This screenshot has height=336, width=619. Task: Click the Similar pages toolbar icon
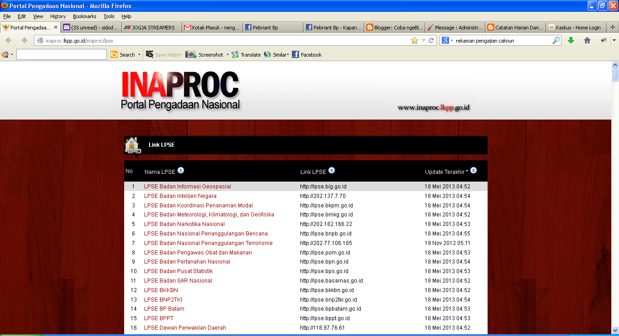[277, 54]
